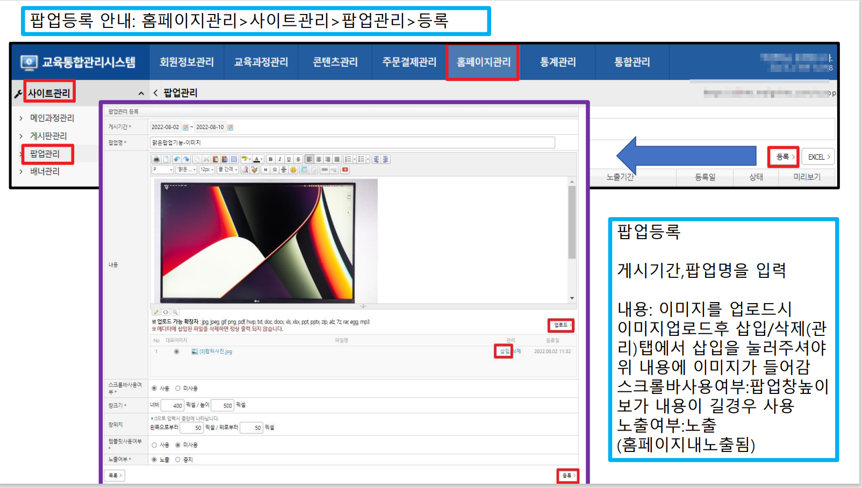Click the 팝업명 text input field
862x488 pixels.
tap(352, 142)
